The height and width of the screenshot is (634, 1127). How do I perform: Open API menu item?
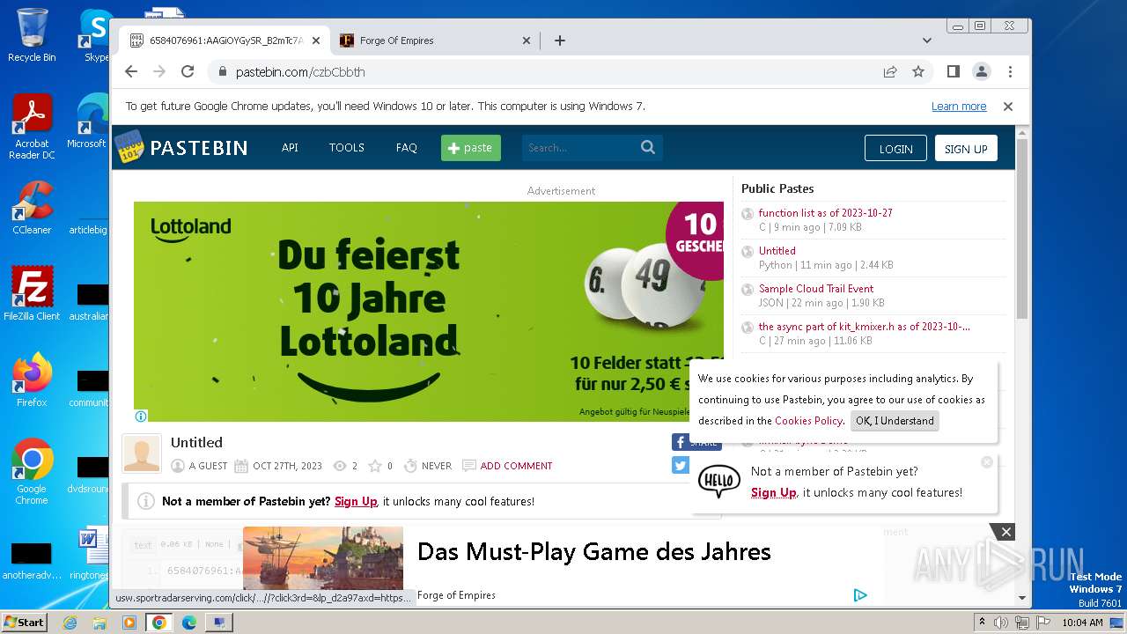click(290, 148)
